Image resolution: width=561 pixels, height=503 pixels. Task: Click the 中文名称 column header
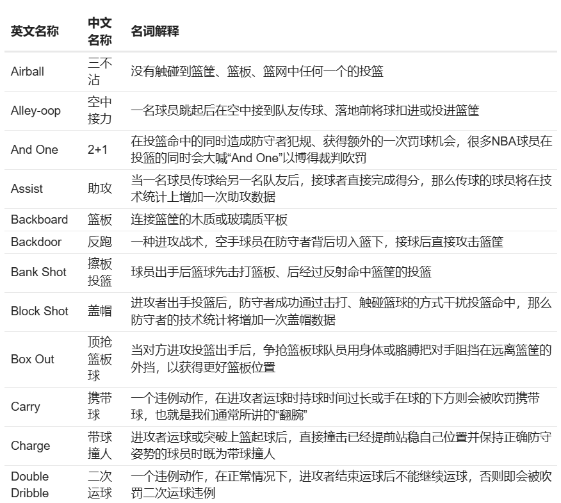[100, 31]
